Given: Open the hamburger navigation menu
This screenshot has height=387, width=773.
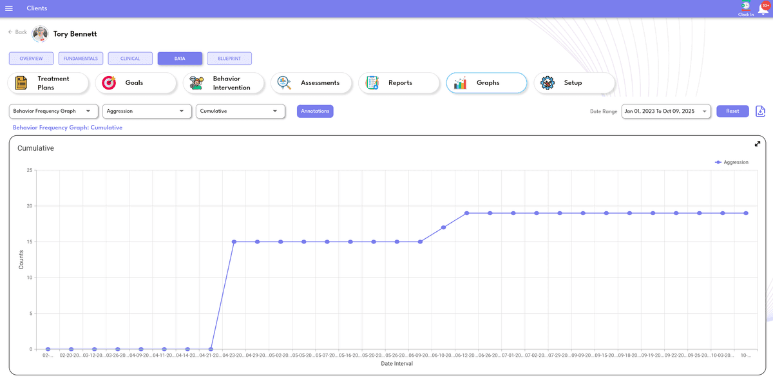Looking at the screenshot, I should click(x=9, y=8).
